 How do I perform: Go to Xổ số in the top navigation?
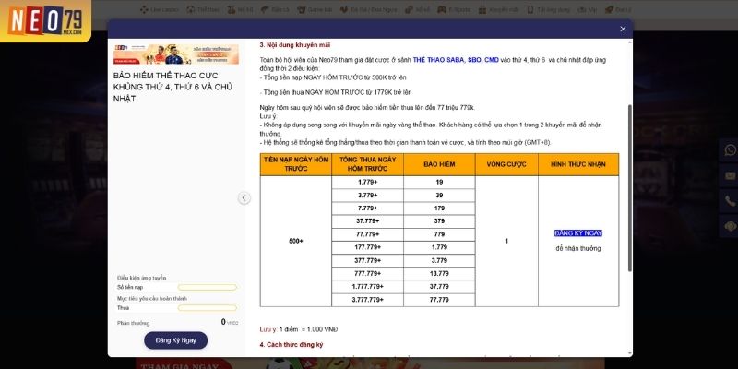click(417, 9)
